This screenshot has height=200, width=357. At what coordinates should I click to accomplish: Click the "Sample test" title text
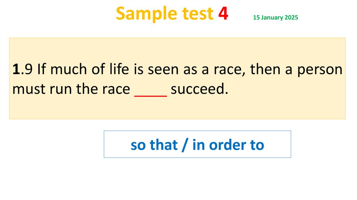tap(164, 14)
